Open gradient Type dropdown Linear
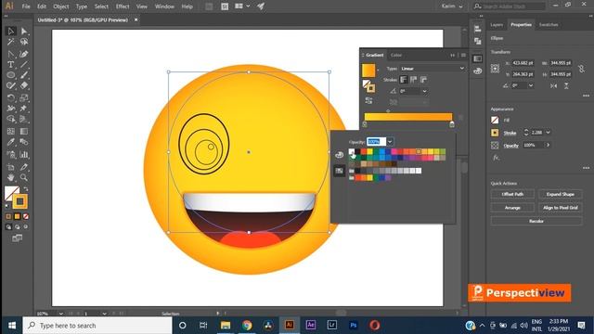594x334 pixels. [x=433, y=69]
